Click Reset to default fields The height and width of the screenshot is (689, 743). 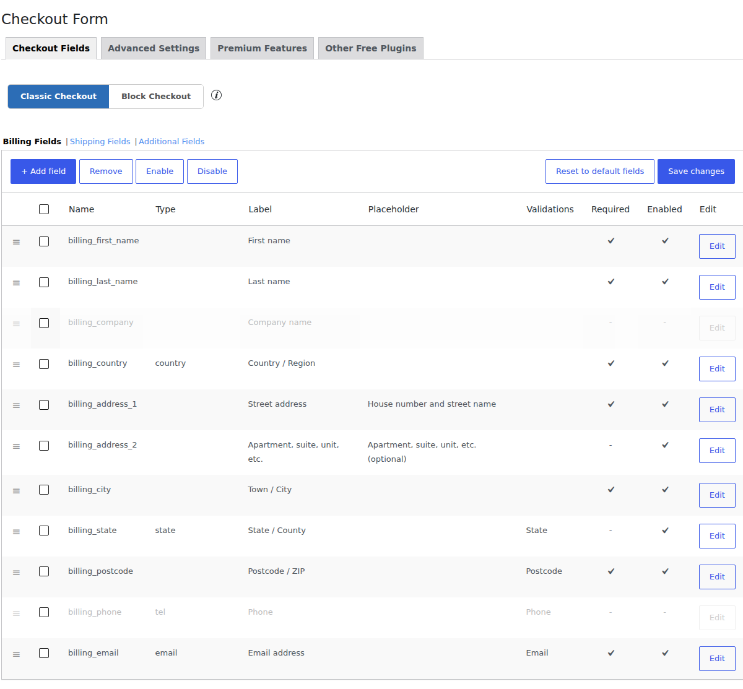tap(600, 171)
